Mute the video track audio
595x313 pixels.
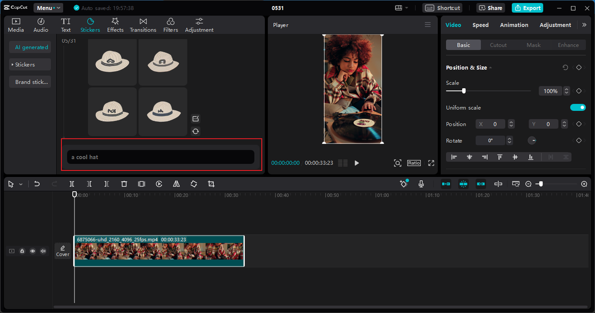(x=43, y=251)
